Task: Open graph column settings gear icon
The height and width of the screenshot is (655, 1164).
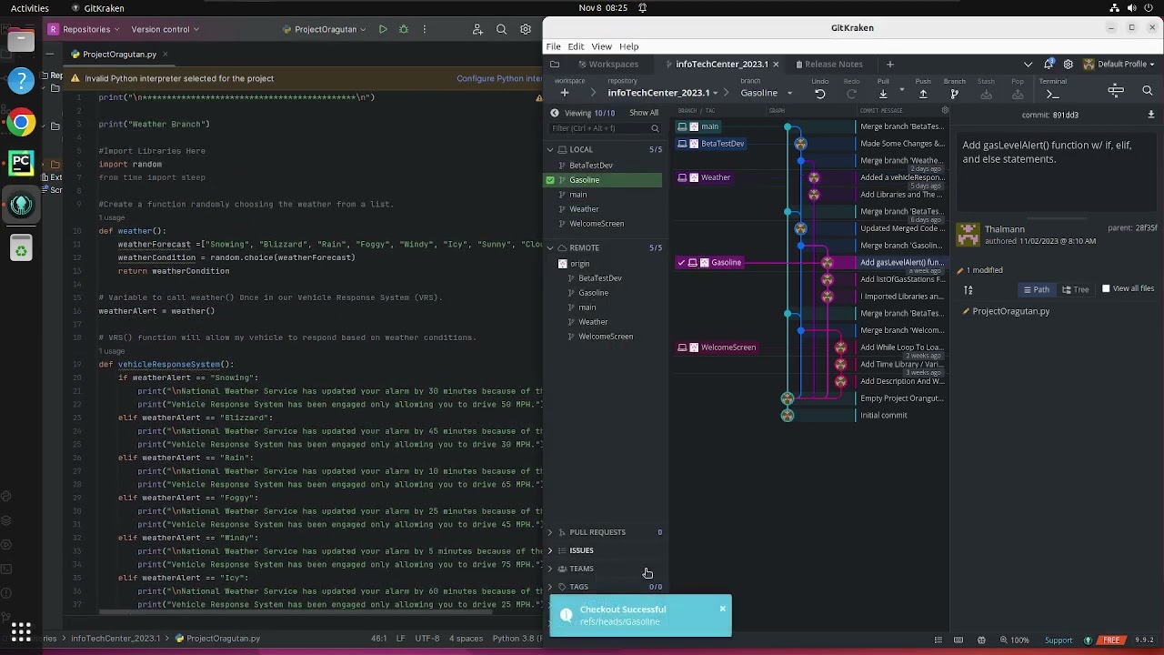Action: click(945, 111)
